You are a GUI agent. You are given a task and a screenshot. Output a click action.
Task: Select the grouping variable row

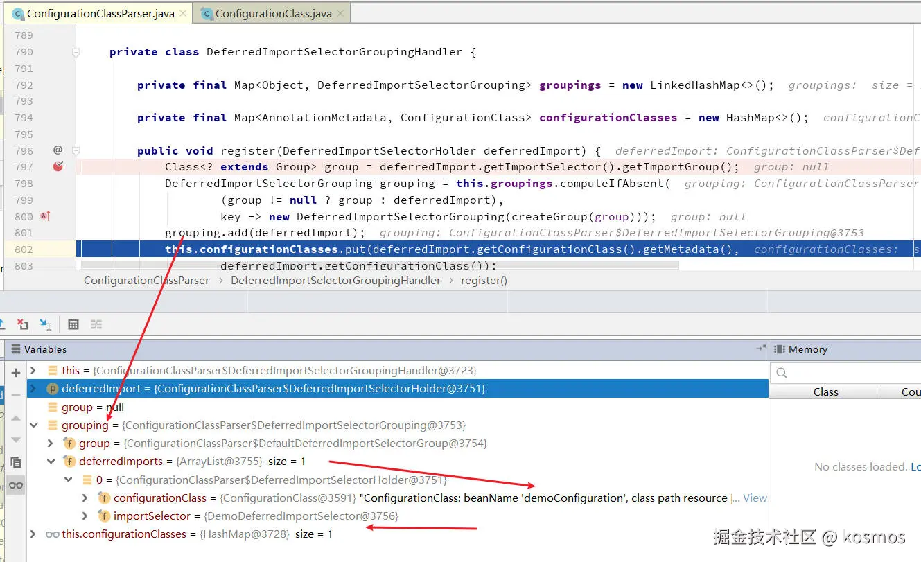[398, 425]
